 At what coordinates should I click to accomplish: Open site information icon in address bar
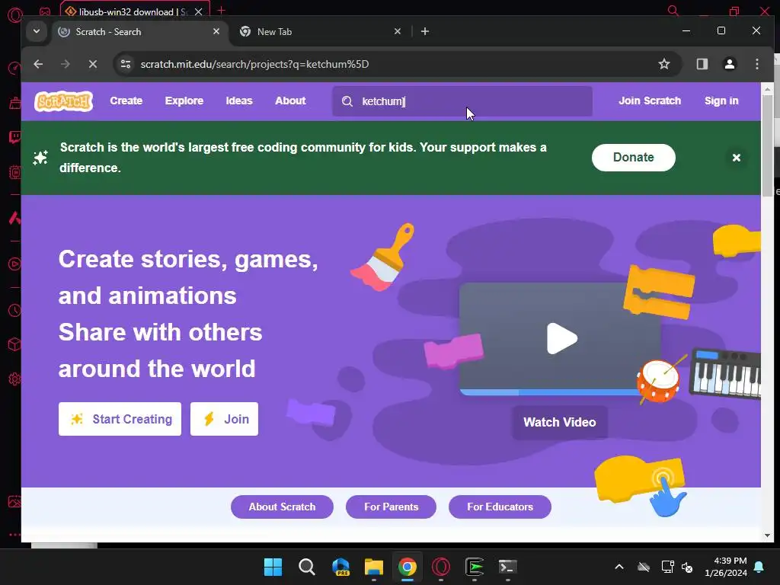(x=126, y=64)
